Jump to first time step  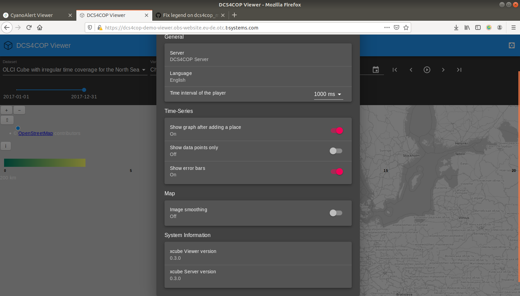point(394,70)
